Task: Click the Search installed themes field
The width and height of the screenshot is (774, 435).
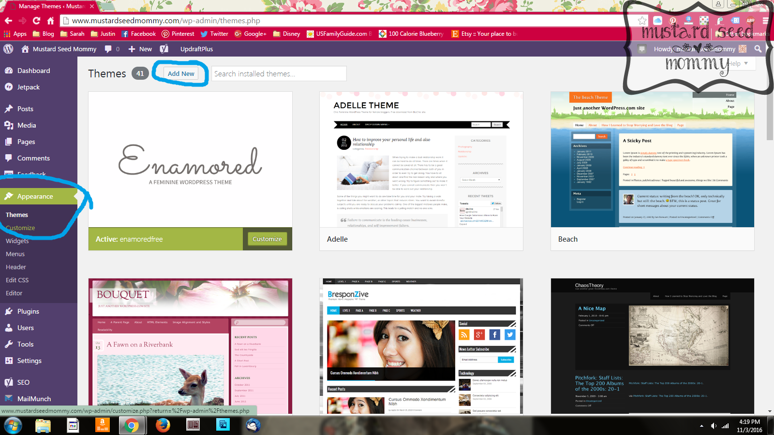Action: [279, 73]
